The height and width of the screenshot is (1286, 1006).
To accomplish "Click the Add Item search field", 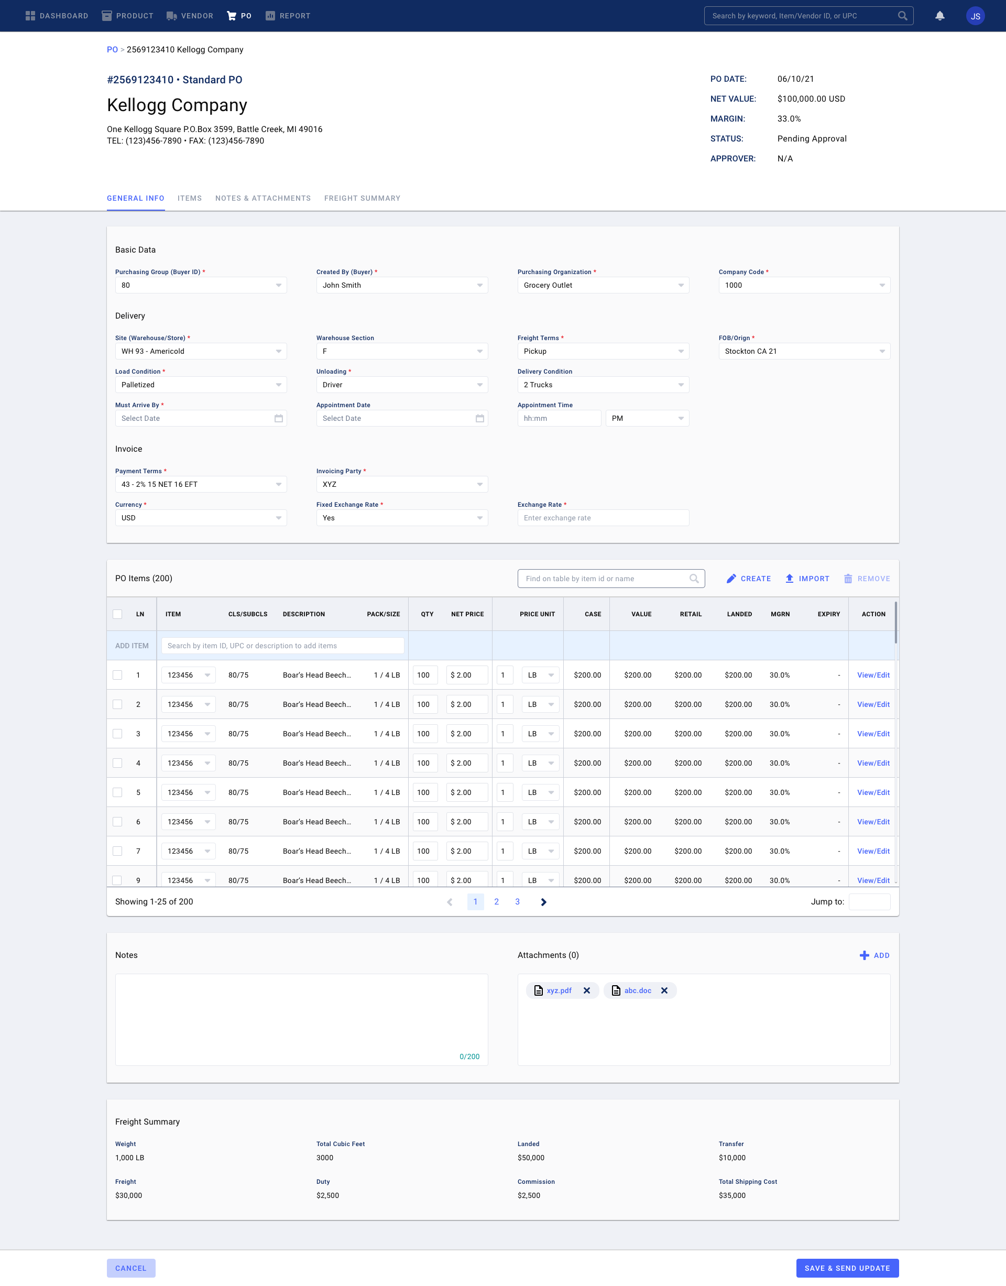I will [283, 646].
